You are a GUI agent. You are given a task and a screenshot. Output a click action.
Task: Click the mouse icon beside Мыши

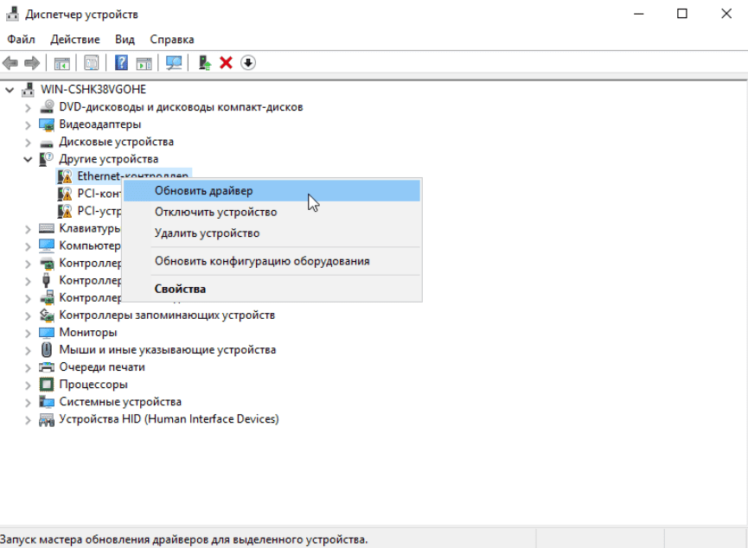47,349
